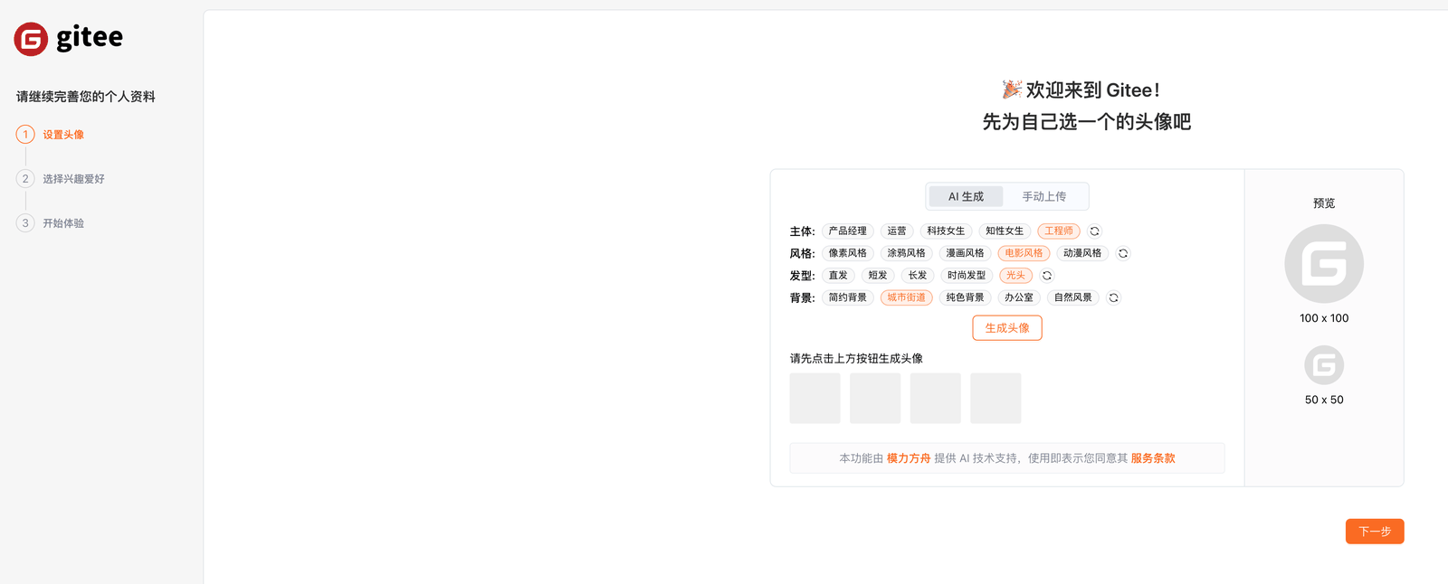Open the 服务条款 link
Image resolution: width=1448 pixels, height=584 pixels.
[1153, 458]
